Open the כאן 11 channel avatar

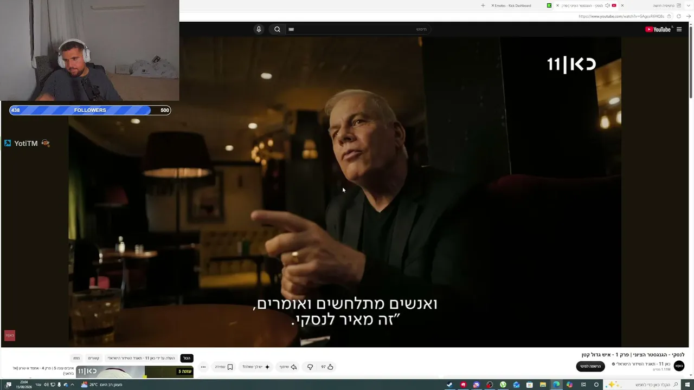(x=679, y=367)
